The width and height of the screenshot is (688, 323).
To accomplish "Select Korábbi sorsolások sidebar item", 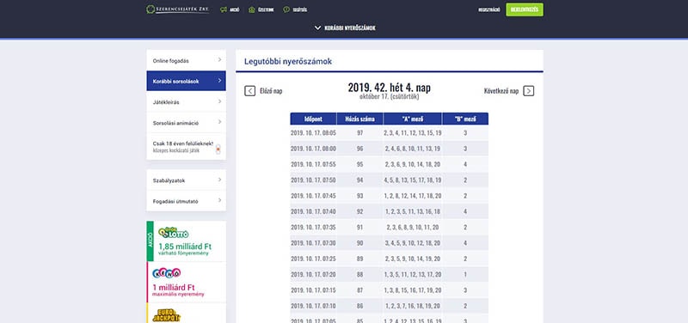I will 186,81.
